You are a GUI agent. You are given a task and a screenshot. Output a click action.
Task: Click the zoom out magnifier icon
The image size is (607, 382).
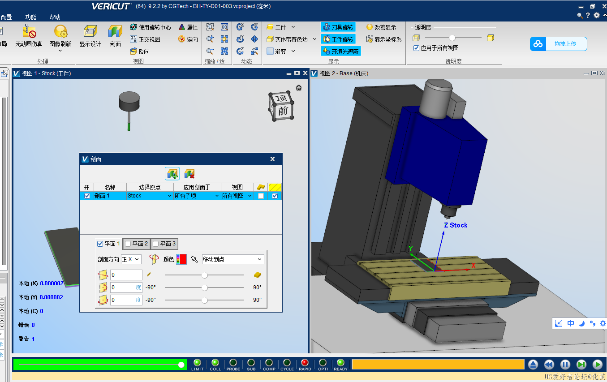pos(210,52)
